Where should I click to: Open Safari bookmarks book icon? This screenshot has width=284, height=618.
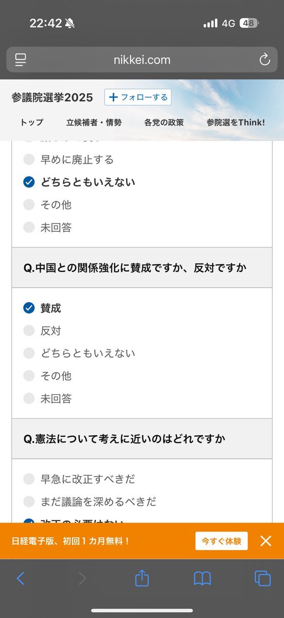[x=202, y=578]
